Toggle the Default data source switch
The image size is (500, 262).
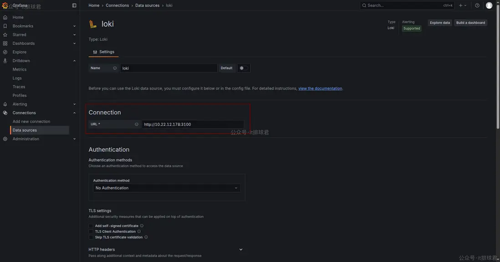click(244, 68)
